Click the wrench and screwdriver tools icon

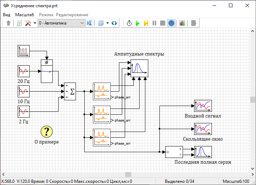28,23
